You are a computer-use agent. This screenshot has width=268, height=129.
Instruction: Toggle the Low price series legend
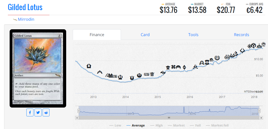pos(115,125)
